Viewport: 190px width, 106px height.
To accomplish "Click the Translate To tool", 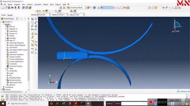I will click(36, 26).
